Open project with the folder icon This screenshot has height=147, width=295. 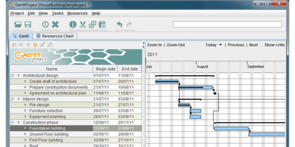18,24
